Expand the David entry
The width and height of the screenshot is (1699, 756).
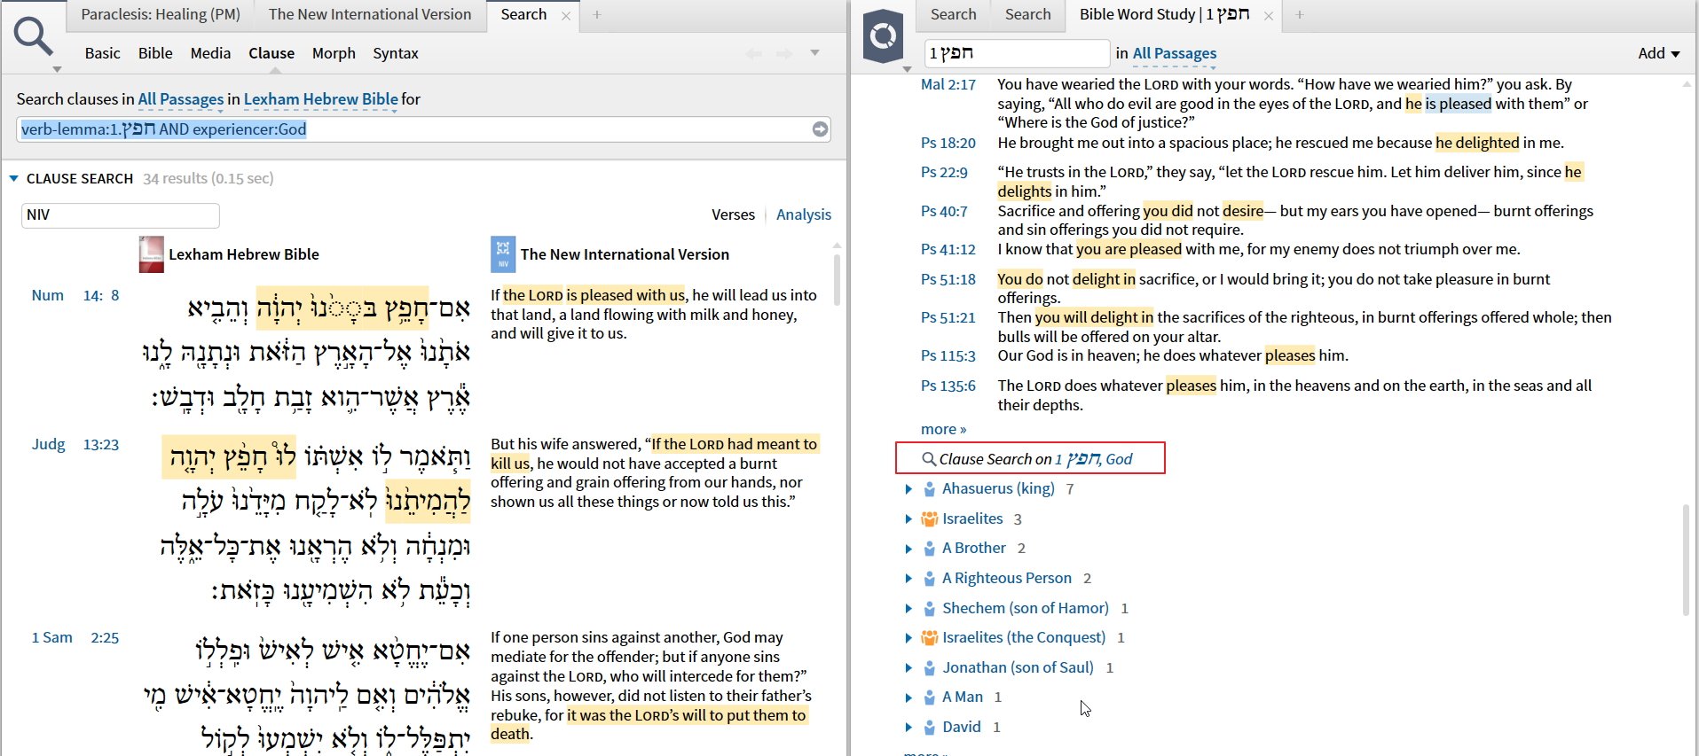pos(908,728)
